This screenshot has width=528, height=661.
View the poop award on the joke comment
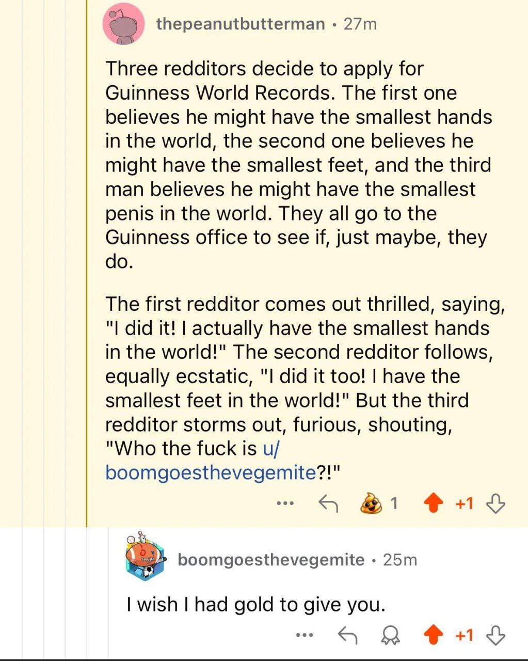(372, 503)
